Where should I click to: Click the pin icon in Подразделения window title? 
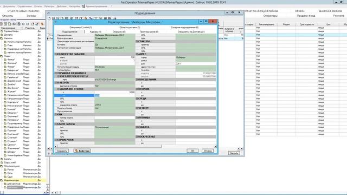point(48,13)
